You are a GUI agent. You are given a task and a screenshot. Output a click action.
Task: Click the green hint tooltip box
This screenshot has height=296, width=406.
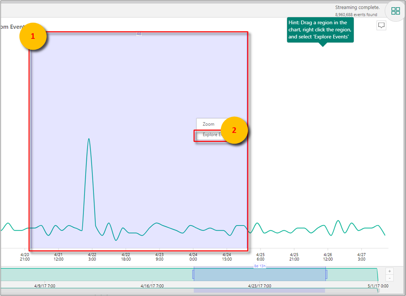click(320, 30)
